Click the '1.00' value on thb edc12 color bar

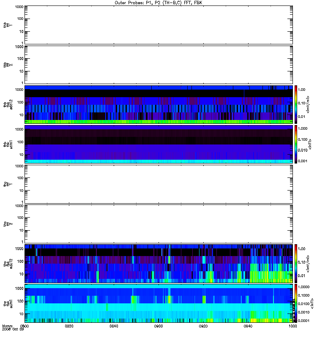click(x=302, y=90)
